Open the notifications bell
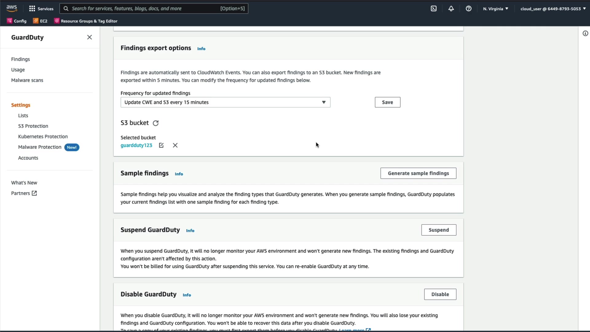590x332 pixels. pyautogui.click(x=451, y=9)
